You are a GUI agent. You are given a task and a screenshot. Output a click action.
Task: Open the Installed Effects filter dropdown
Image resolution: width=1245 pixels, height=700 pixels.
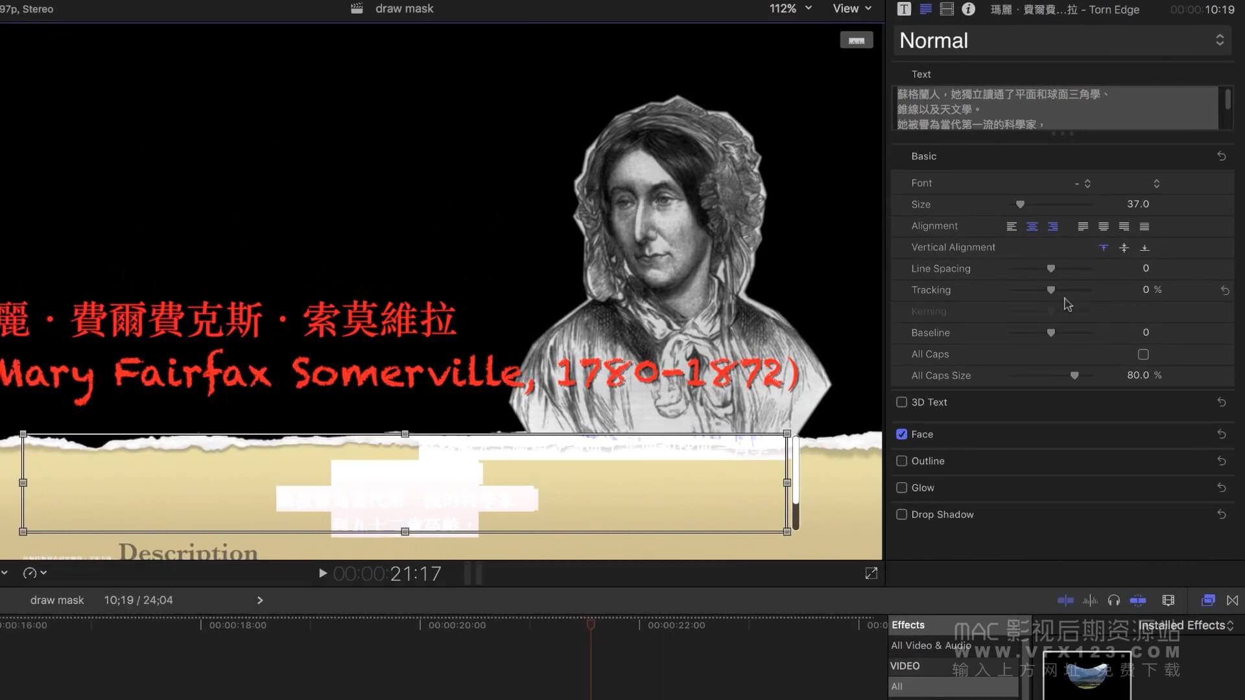1186,625
